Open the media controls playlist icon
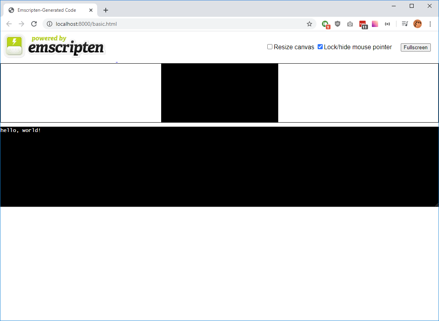 (405, 24)
